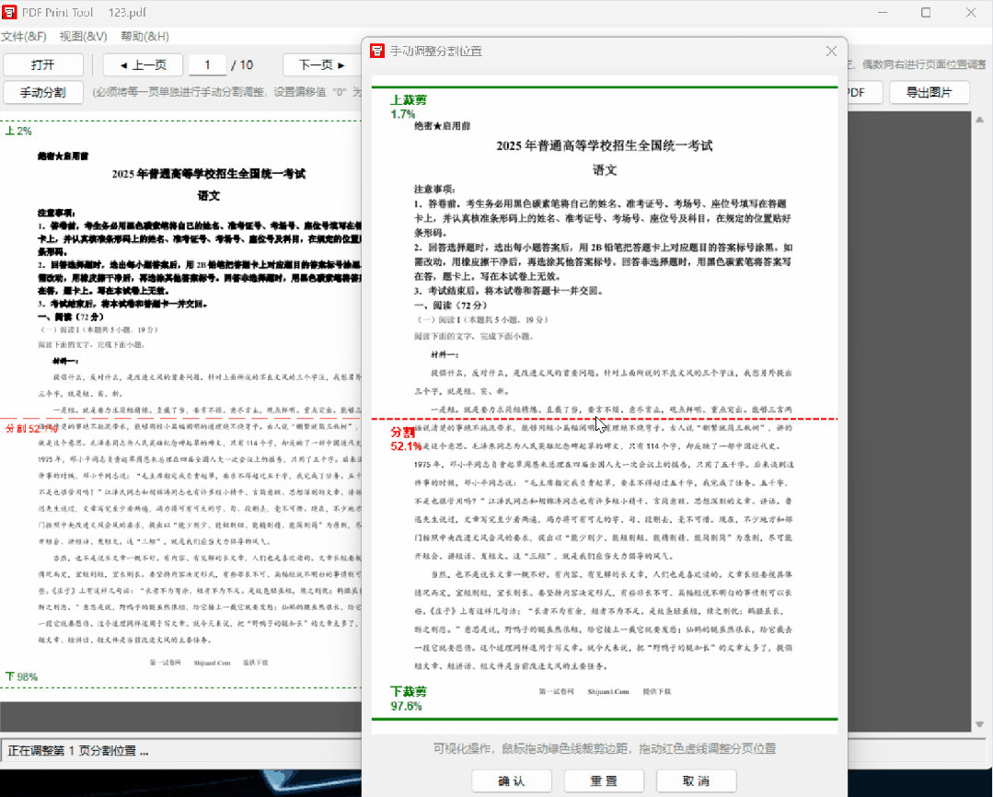
Task: Click the dialog's title bar icon
Action: [377, 51]
